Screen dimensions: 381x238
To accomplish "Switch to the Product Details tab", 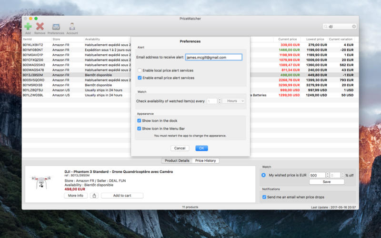I will [177, 160].
